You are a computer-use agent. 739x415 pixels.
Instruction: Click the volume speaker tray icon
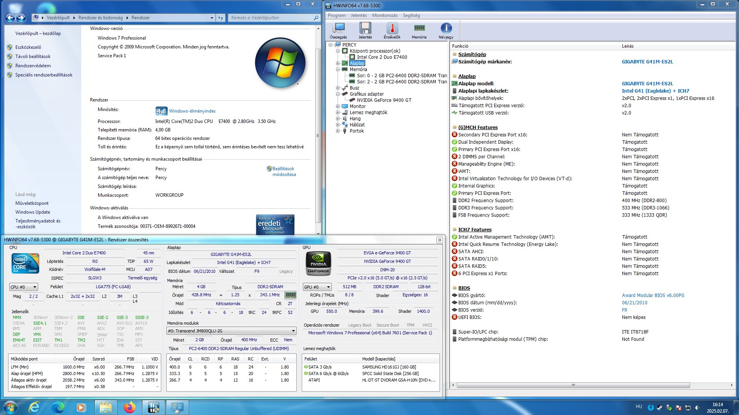697,408
